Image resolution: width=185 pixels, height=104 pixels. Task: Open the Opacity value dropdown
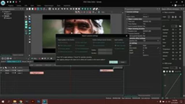pyautogui.click(x=158, y=41)
